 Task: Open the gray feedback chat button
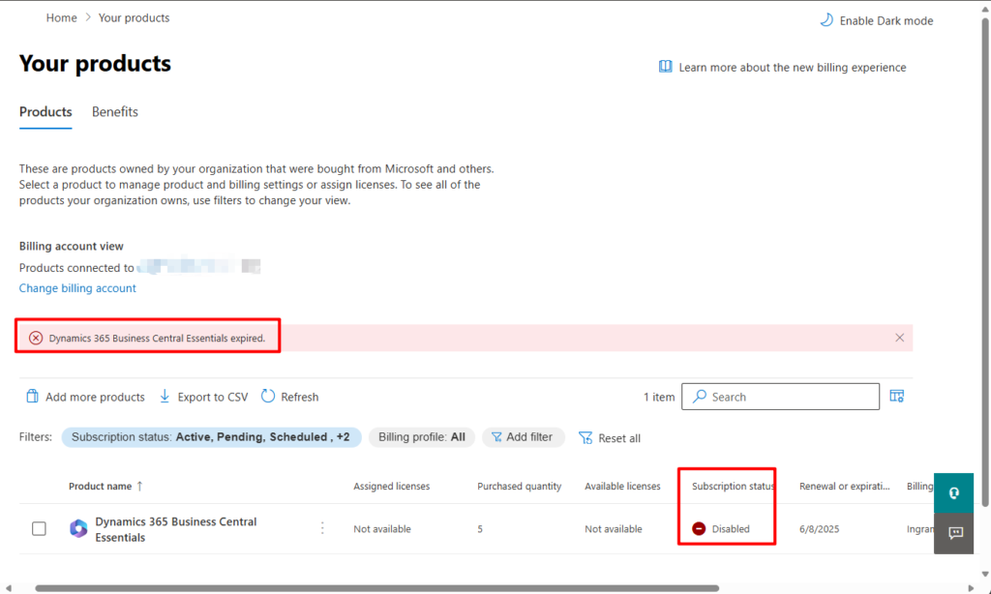point(953,533)
